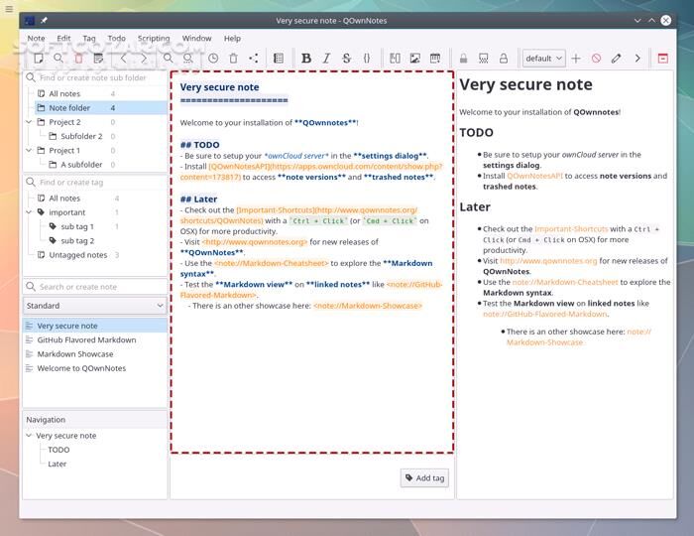Go back in note history
This screenshot has height=536, width=694.
coord(124,58)
